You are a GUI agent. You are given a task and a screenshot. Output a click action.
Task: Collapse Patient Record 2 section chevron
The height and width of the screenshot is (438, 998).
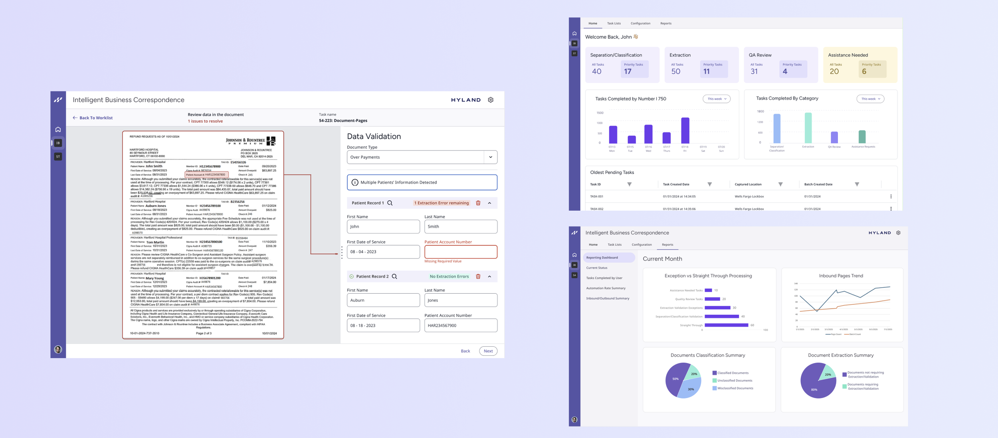(x=489, y=276)
